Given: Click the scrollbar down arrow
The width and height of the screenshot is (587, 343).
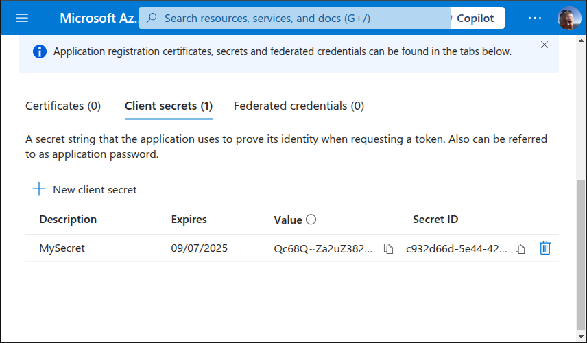Looking at the screenshot, I should [581, 337].
